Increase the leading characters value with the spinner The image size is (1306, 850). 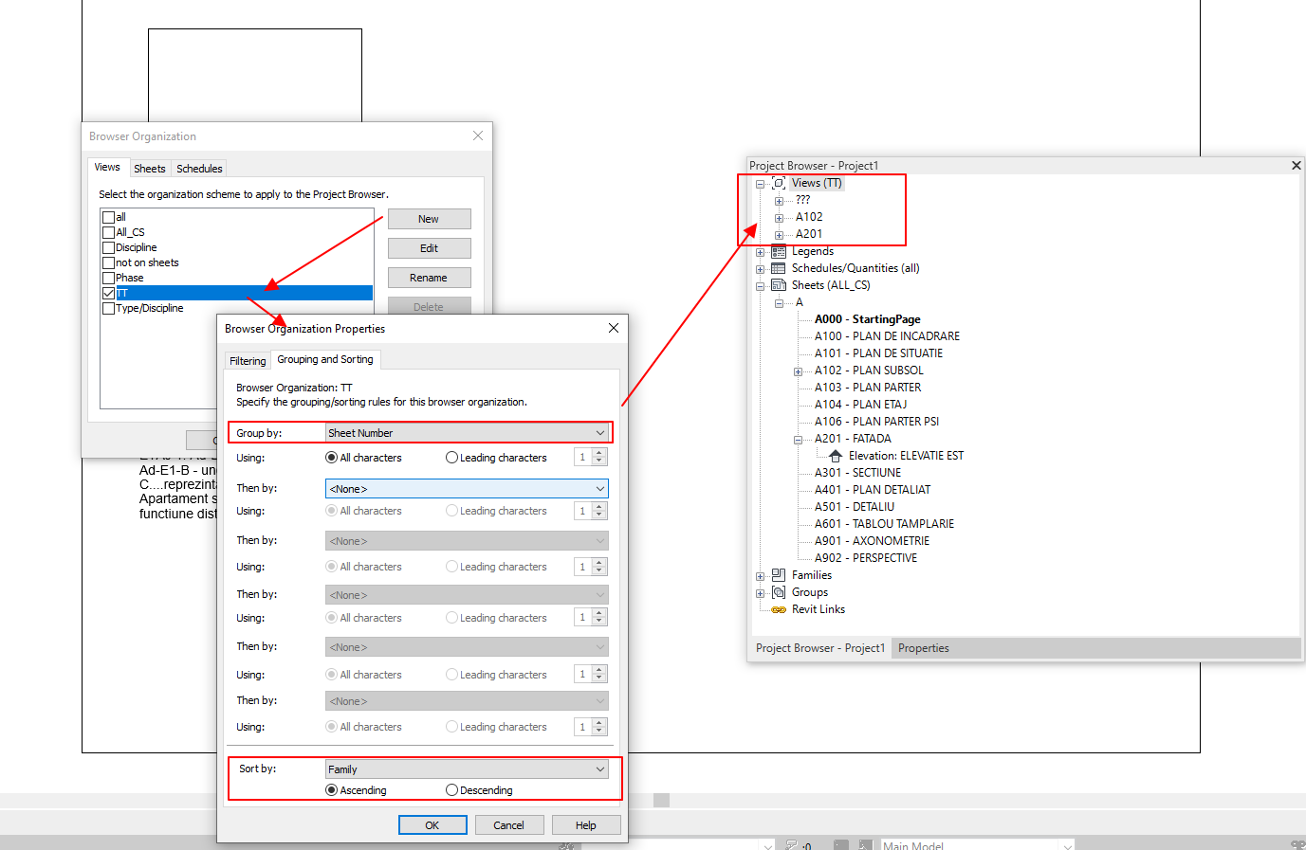click(600, 454)
